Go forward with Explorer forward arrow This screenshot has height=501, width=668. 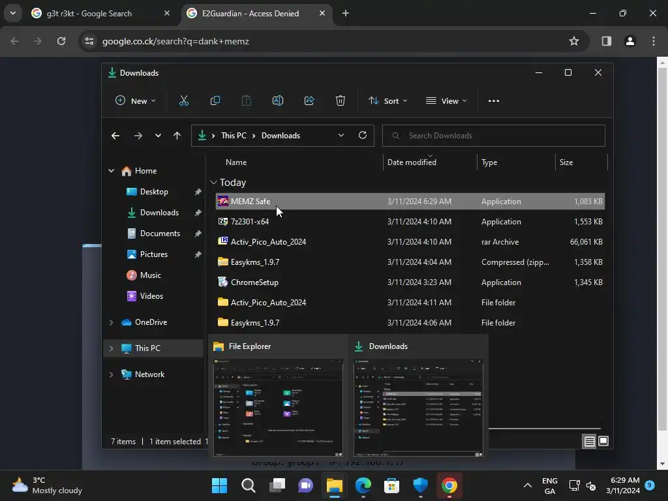point(138,136)
